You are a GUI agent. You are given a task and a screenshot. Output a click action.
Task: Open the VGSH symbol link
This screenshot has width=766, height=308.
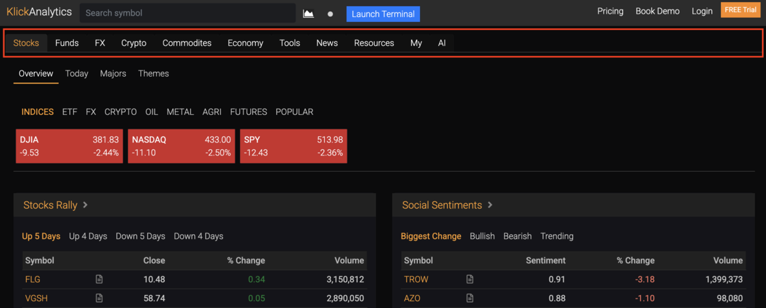pos(36,298)
